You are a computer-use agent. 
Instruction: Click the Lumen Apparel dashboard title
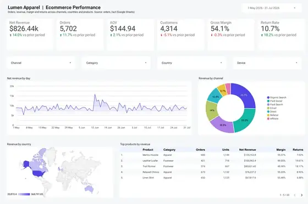point(54,8)
